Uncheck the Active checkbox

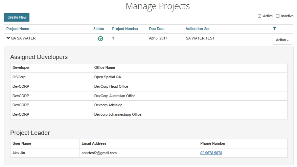tap(259, 16)
